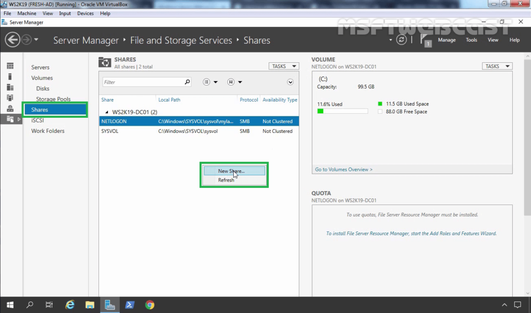Click Server Manager taskbar icon
This screenshot has height=313, width=531.
click(110, 305)
